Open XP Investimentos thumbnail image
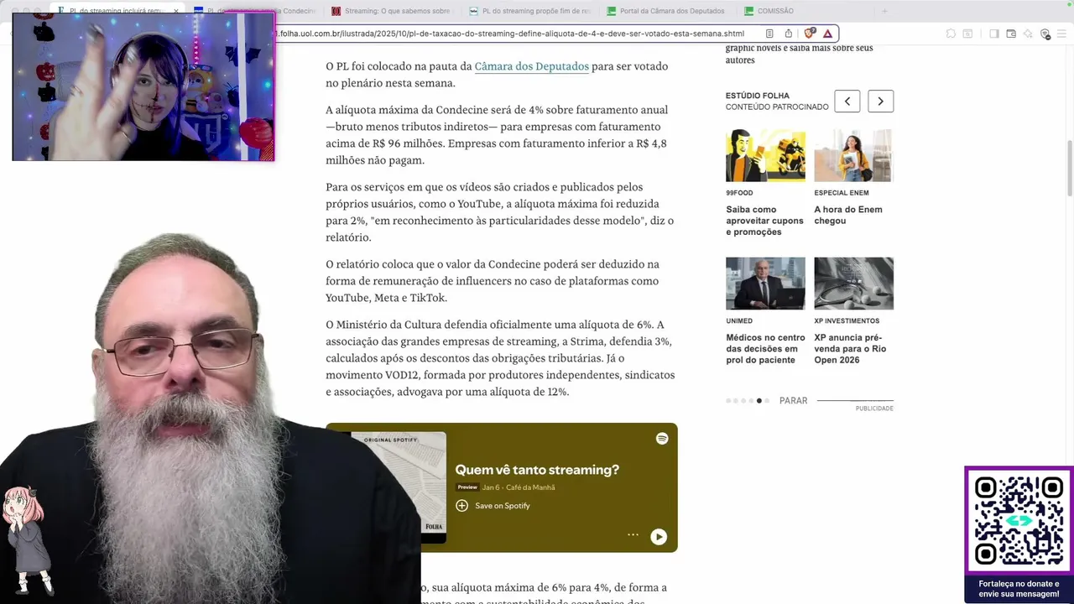Image resolution: width=1074 pixels, height=604 pixels. coord(853,284)
